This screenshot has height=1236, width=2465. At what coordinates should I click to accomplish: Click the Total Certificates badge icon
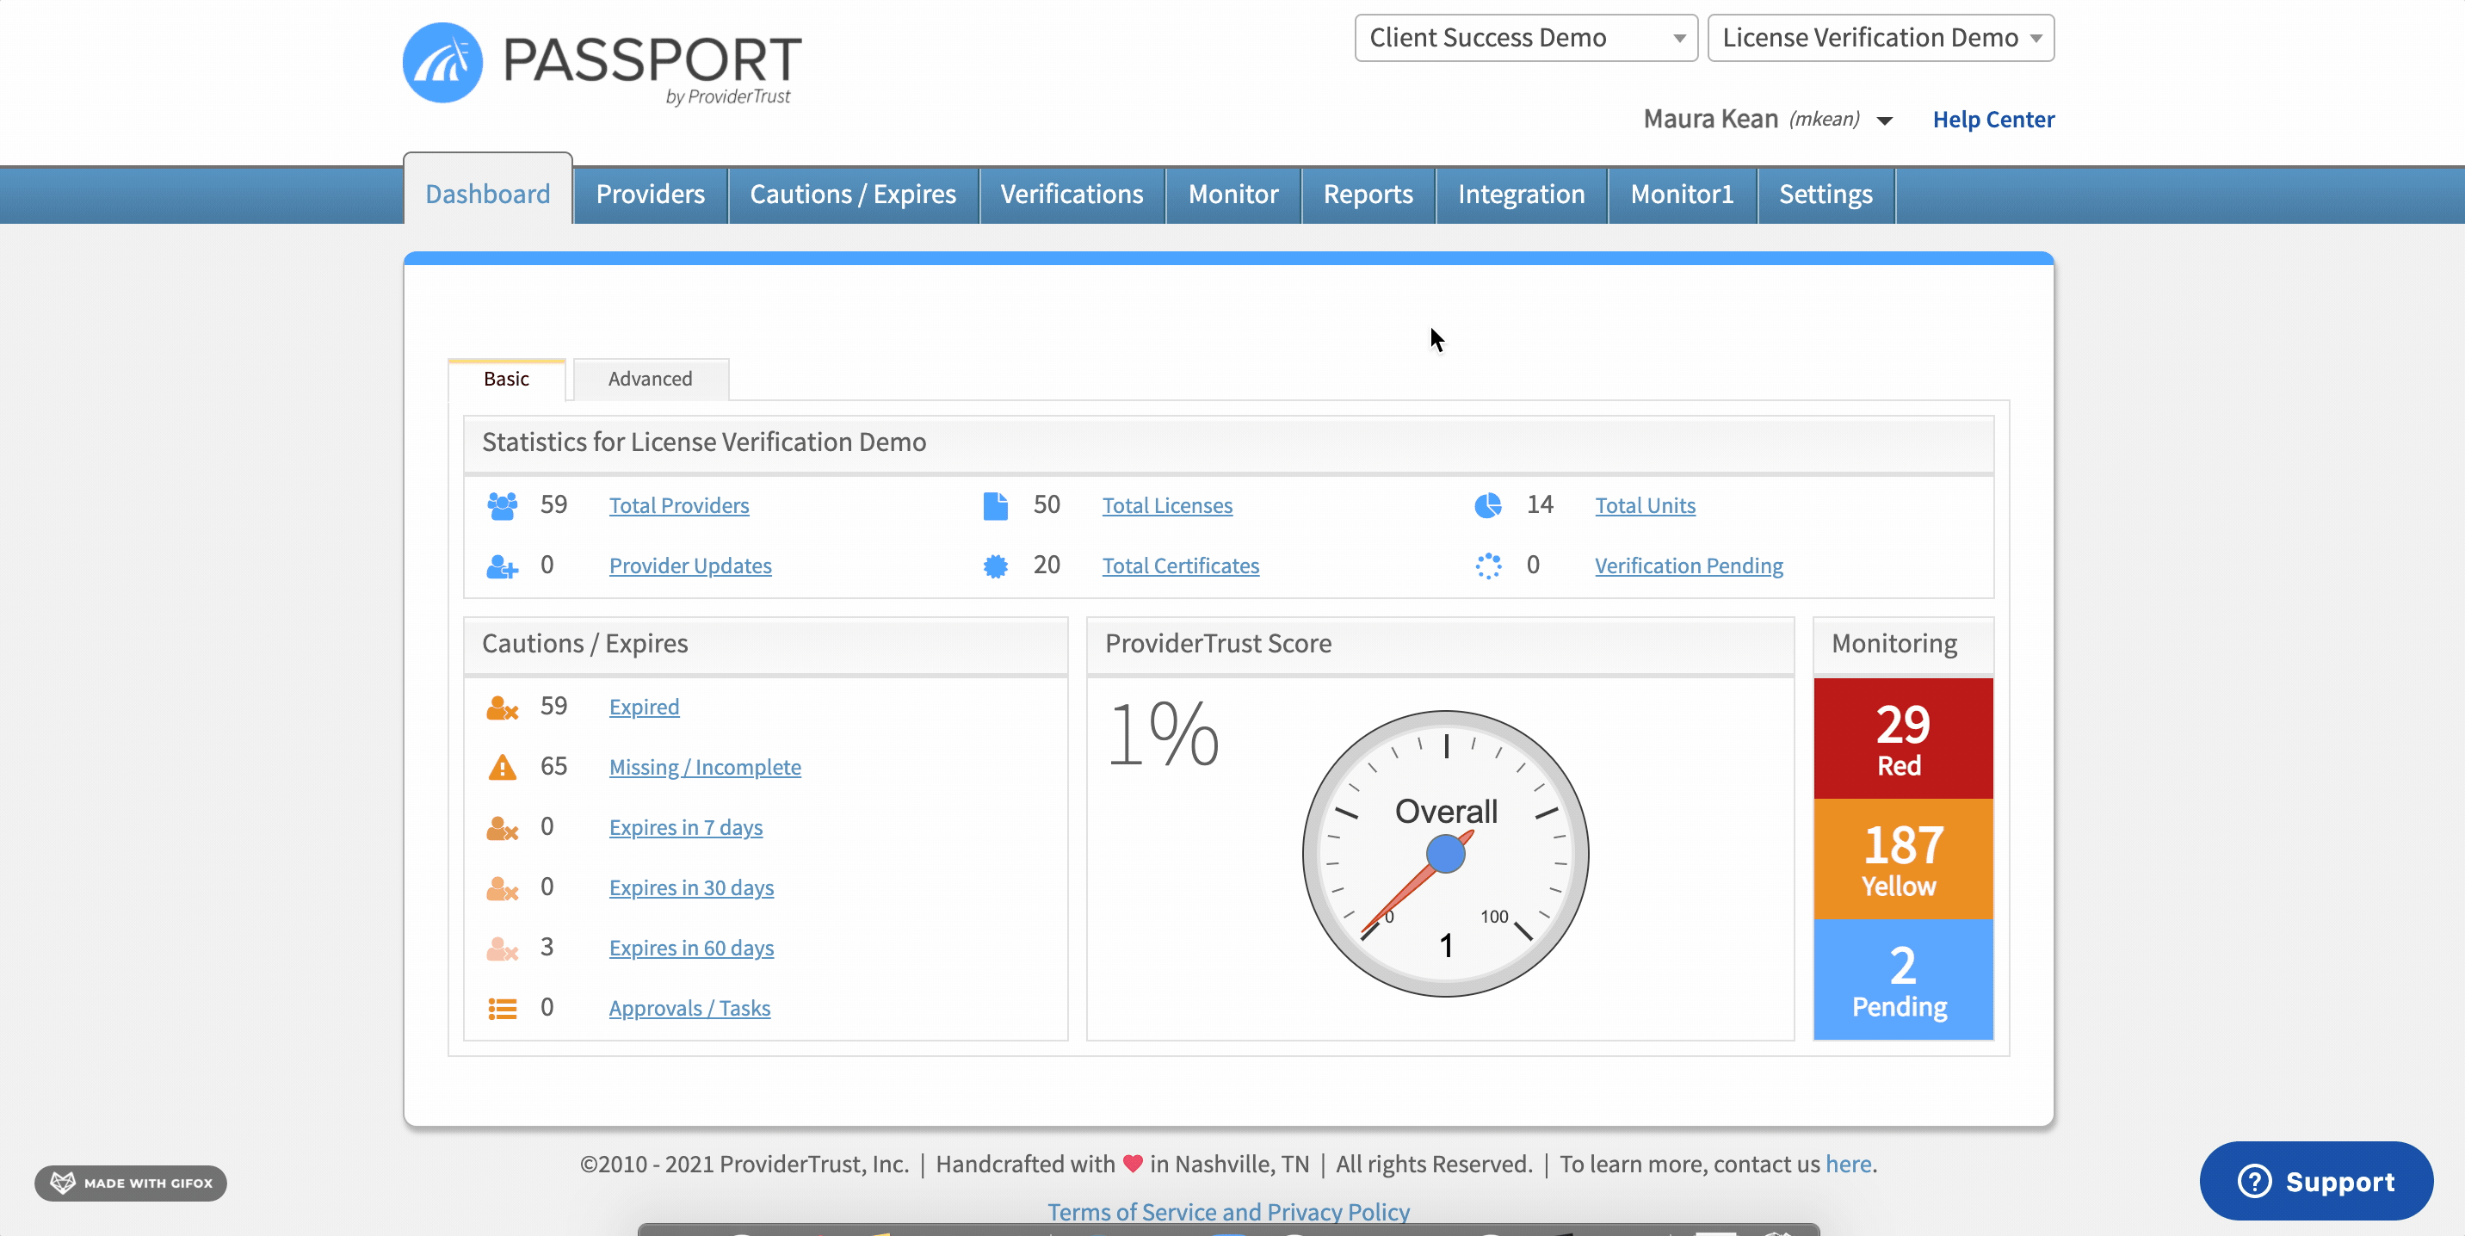point(995,565)
